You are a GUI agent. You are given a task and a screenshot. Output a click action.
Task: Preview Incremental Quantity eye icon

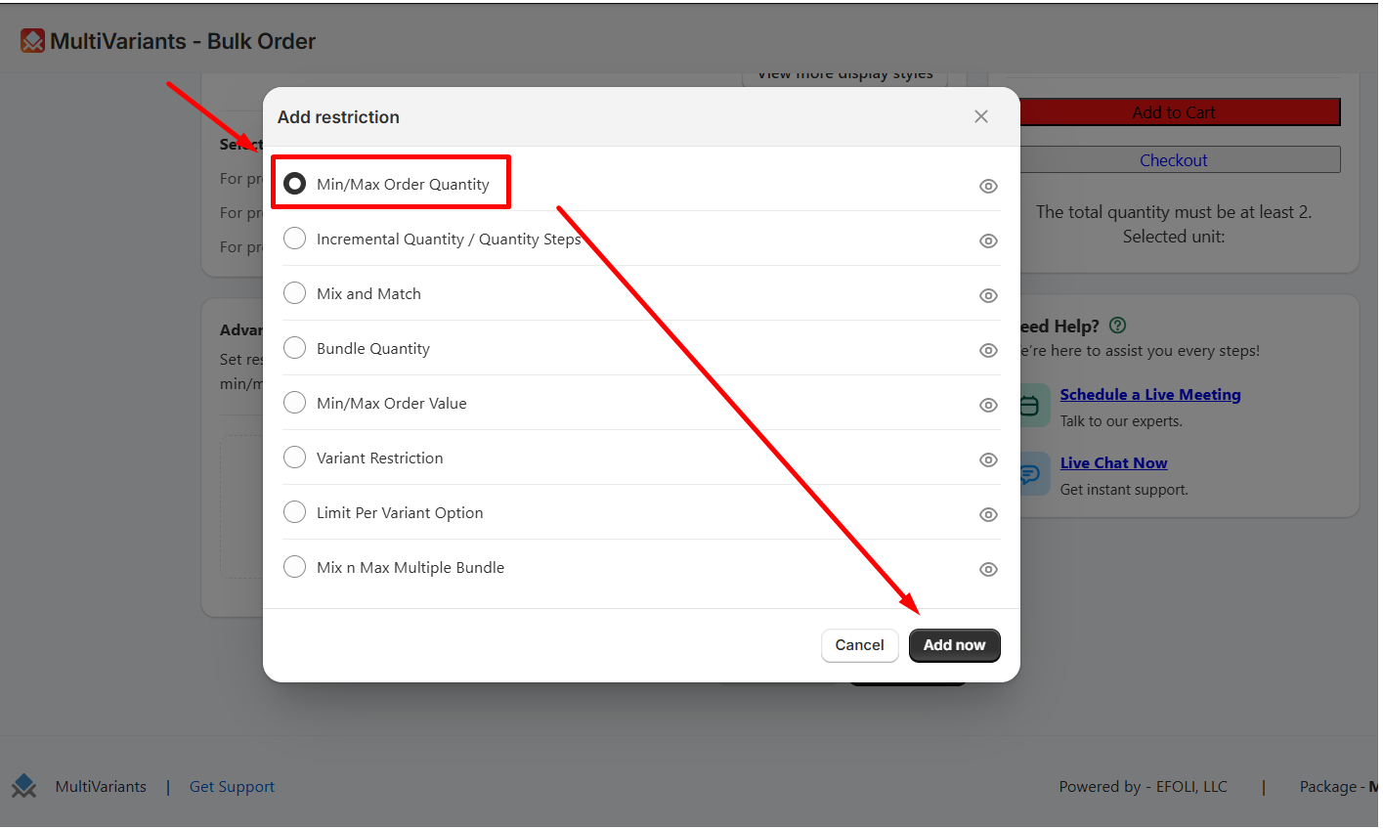[x=988, y=240]
